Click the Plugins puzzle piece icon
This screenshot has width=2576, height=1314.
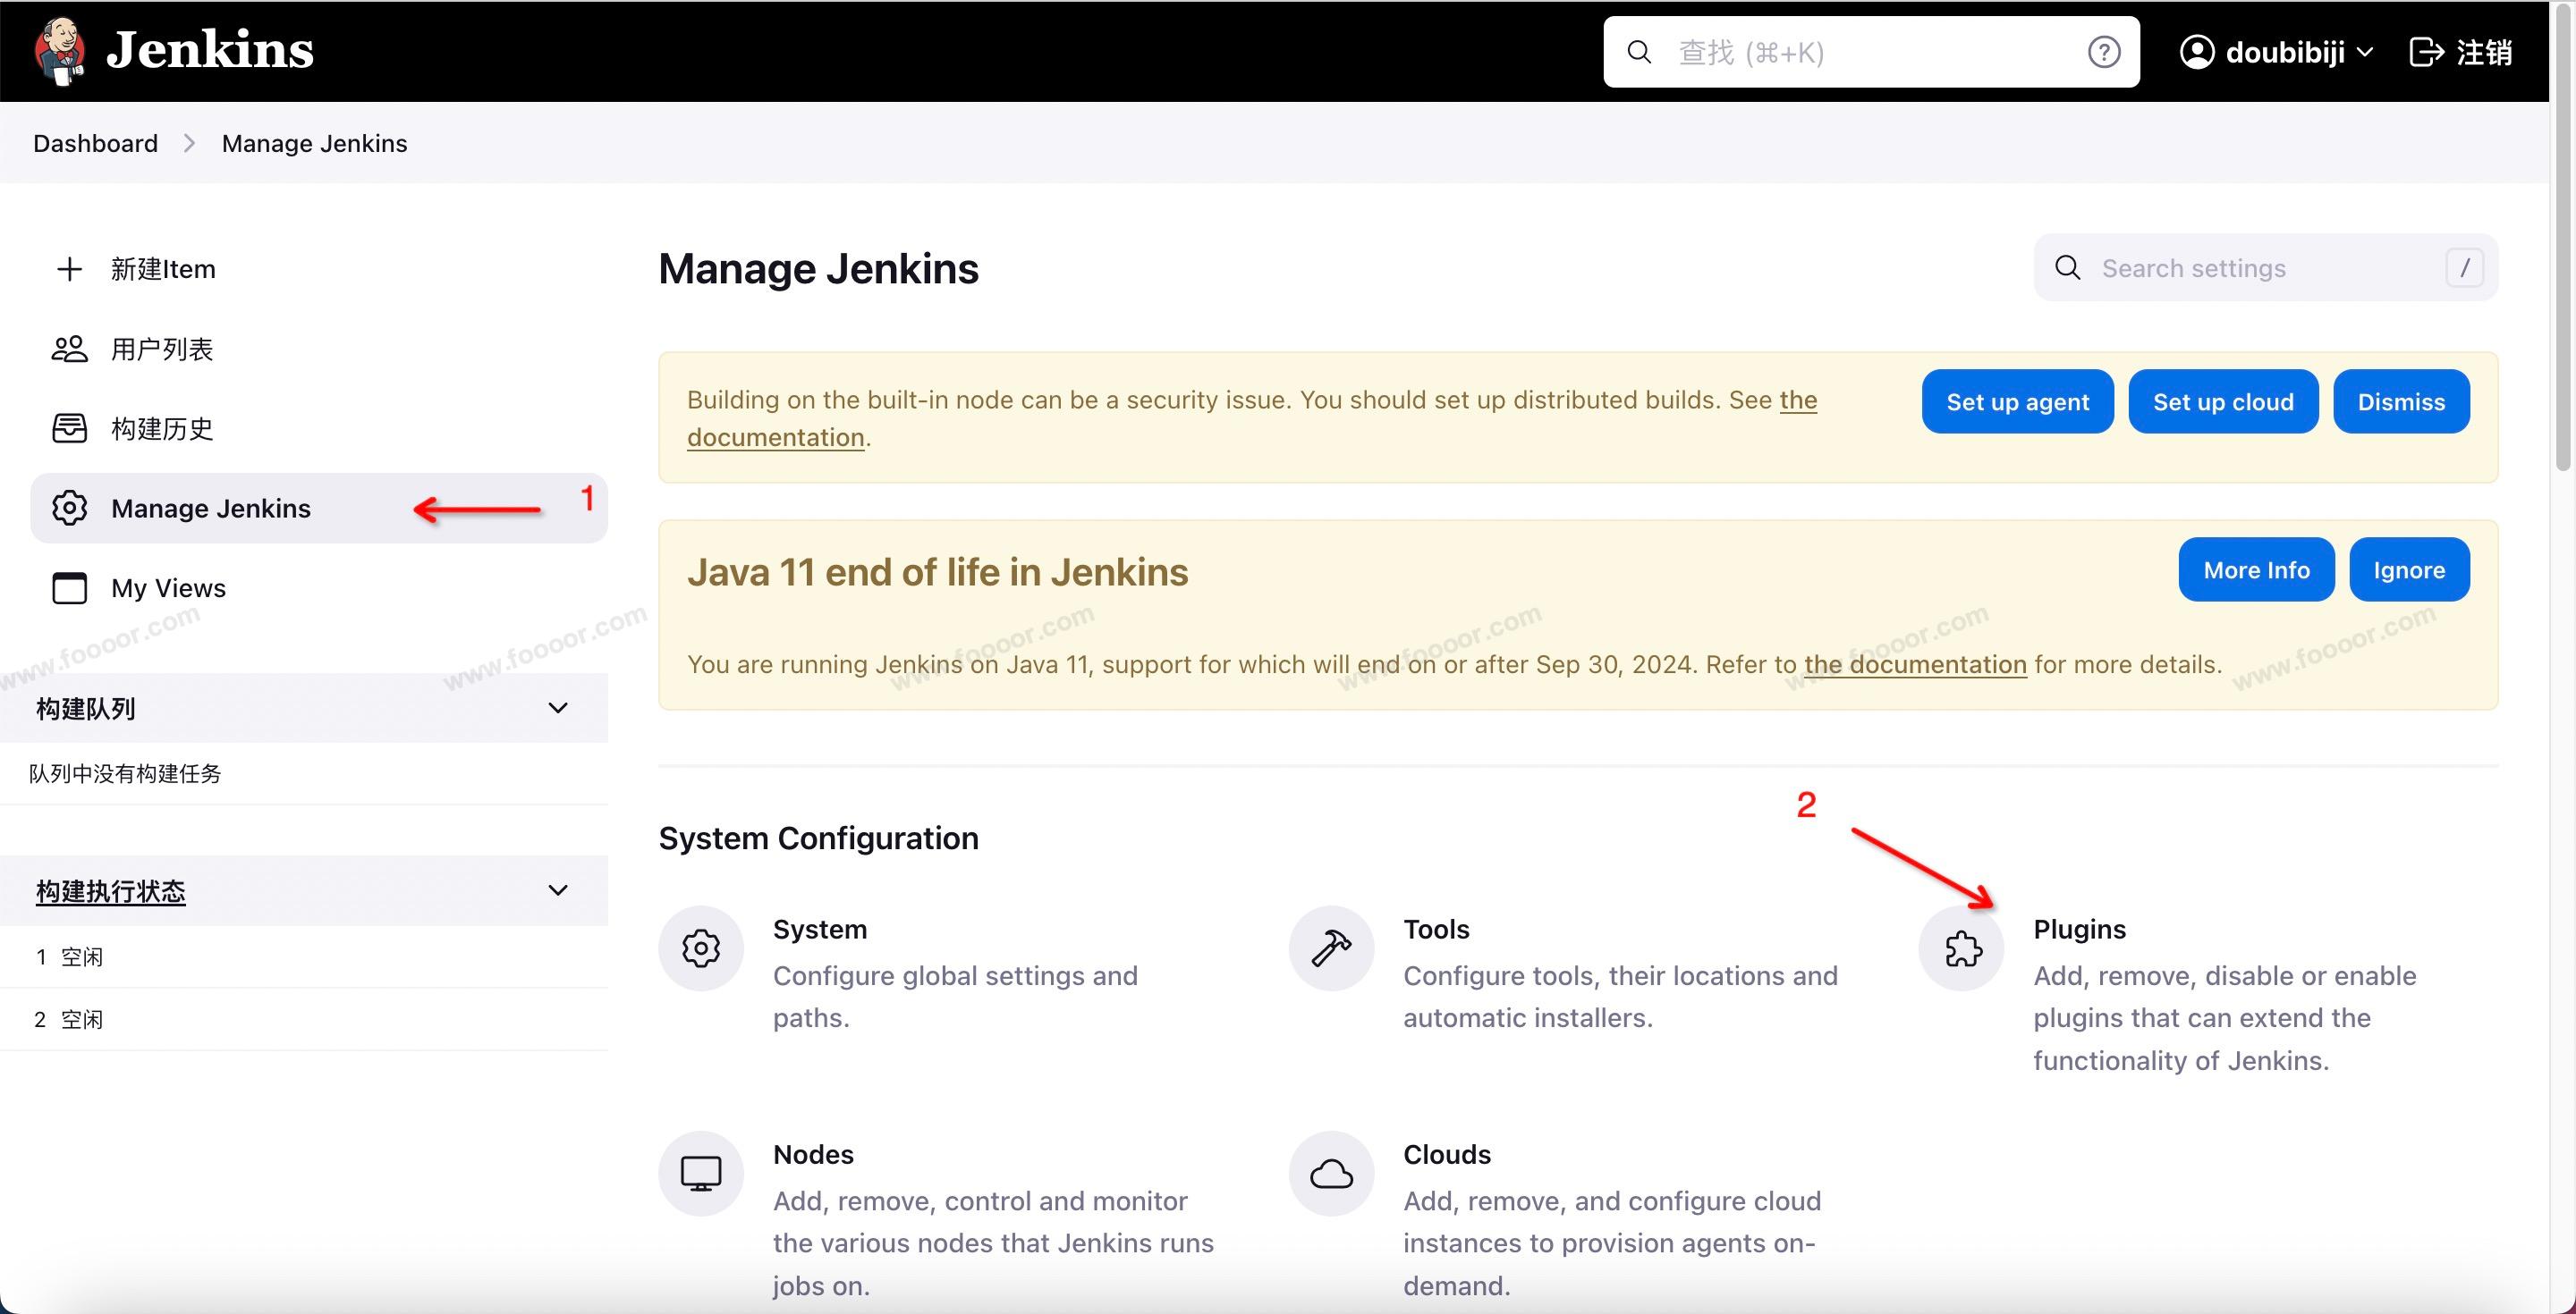click(1962, 948)
